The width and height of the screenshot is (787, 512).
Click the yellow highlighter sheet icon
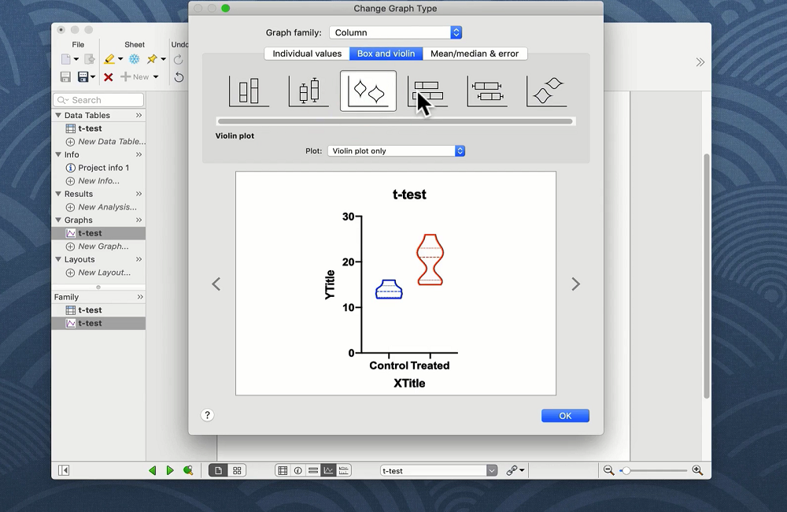[x=109, y=59]
